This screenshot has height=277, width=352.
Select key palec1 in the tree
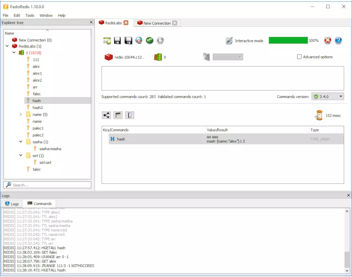coord(38,128)
